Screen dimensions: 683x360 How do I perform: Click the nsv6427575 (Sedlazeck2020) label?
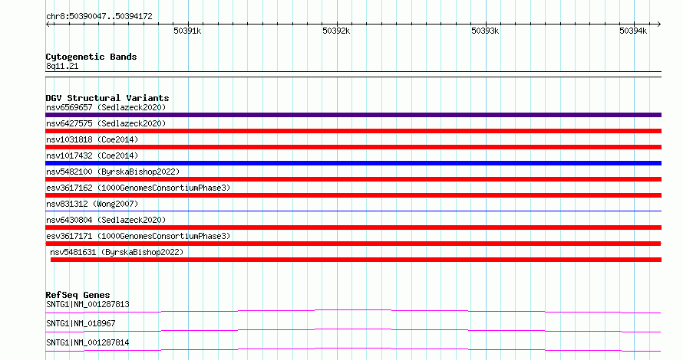(106, 123)
